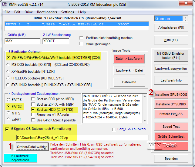
Task: Open the Edit menu
Action: (x=17, y=12)
